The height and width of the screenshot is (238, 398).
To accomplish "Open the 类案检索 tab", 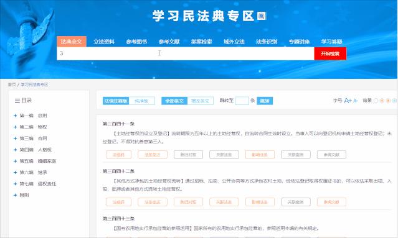I will (x=202, y=42).
